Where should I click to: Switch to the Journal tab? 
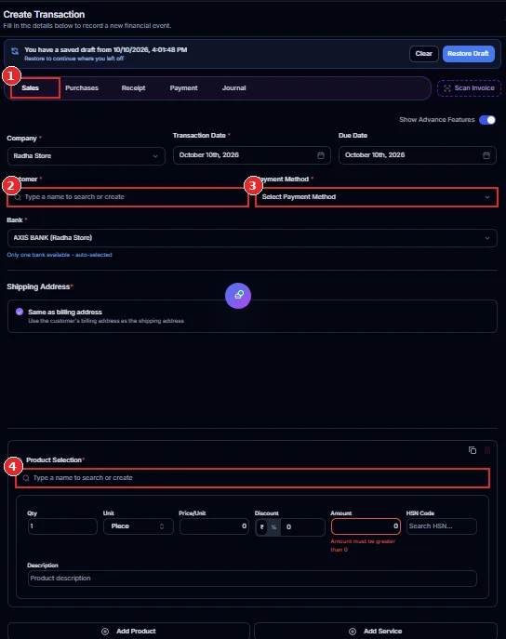(233, 88)
